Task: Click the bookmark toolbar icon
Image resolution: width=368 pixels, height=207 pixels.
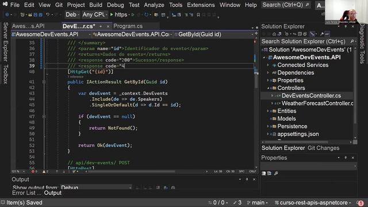Action: pyautogui.click(x=198, y=14)
